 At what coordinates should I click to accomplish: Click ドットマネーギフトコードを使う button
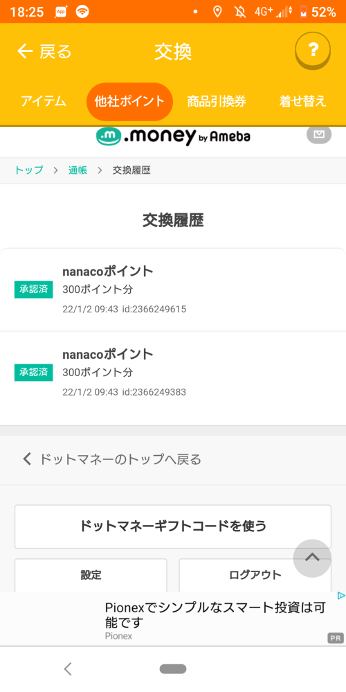(173, 526)
